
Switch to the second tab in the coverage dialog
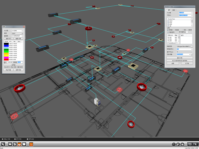click(x=174, y=10)
